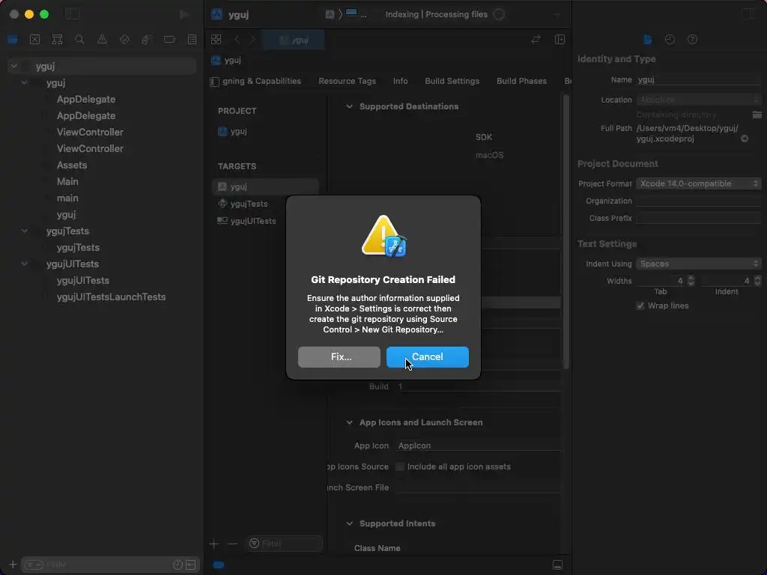This screenshot has height=575, width=767.
Task: Collapse App Icons and Launch Screen section
Action: click(349, 422)
